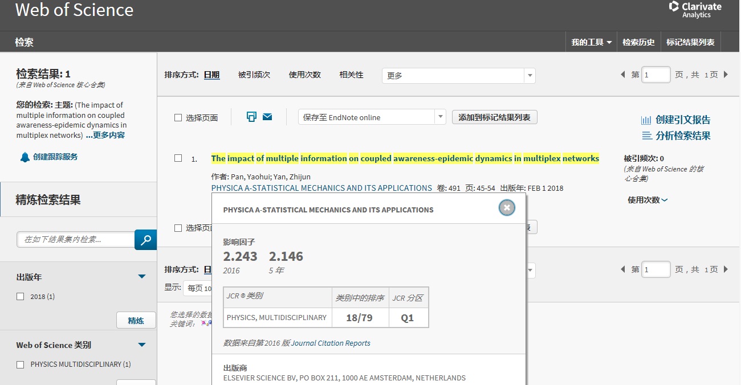This screenshot has height=385, width=741.
Task: Click the bar chart icon next to 创建引文报告
Action: pyautogui.click(x=646, y=120)
